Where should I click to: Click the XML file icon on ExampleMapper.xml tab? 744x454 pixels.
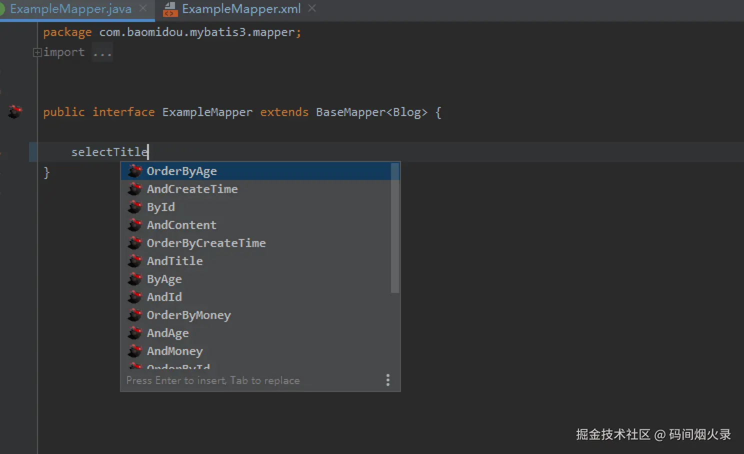[170, 9]
